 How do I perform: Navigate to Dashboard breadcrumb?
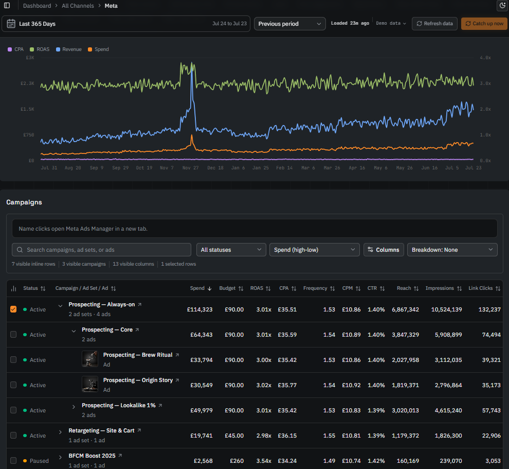37,6
